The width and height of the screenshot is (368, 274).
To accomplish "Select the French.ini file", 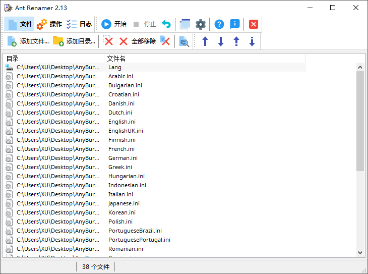I will 155,149.
